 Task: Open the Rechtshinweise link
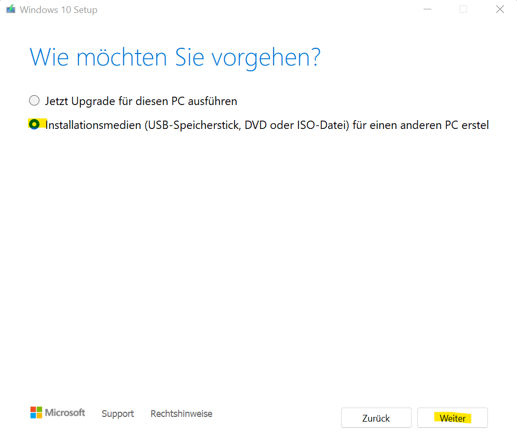tap(181, 414)
